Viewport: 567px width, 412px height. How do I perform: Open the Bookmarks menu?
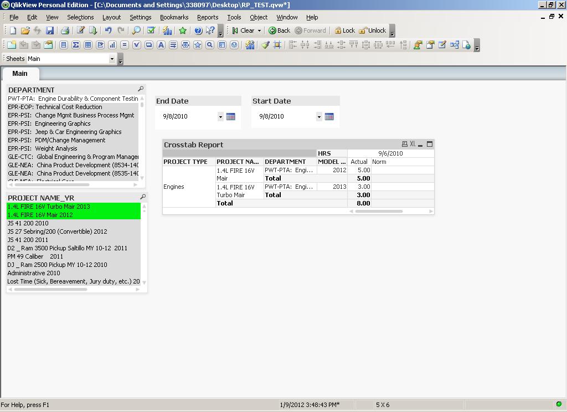pos(174,17)
